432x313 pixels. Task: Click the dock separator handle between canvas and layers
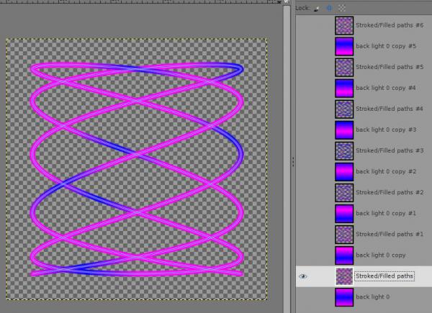(293, 162)
